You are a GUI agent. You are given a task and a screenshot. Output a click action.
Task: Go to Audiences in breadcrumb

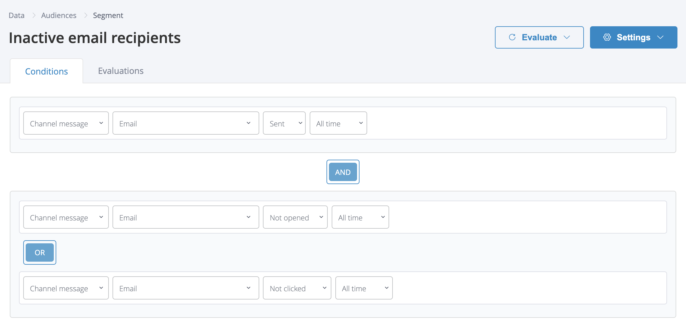[x=59, y=15]
